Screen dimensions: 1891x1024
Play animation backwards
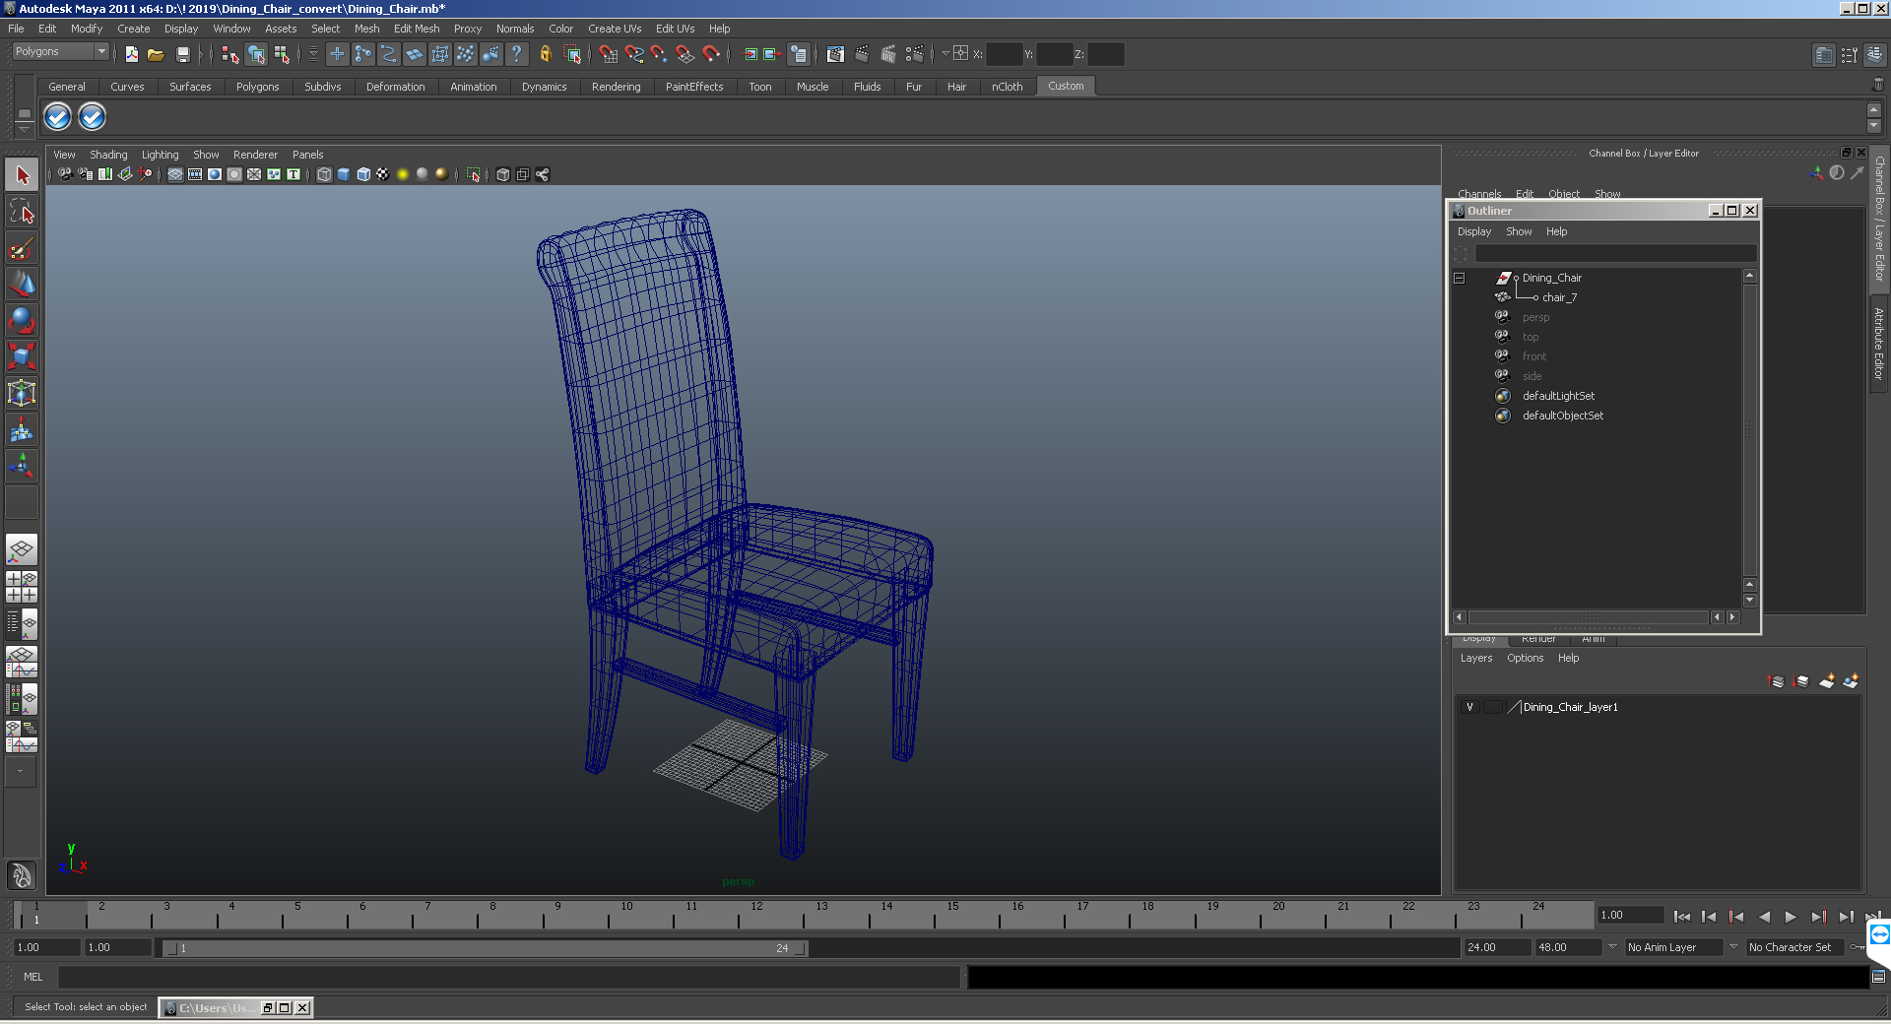tap(1764, 917)
